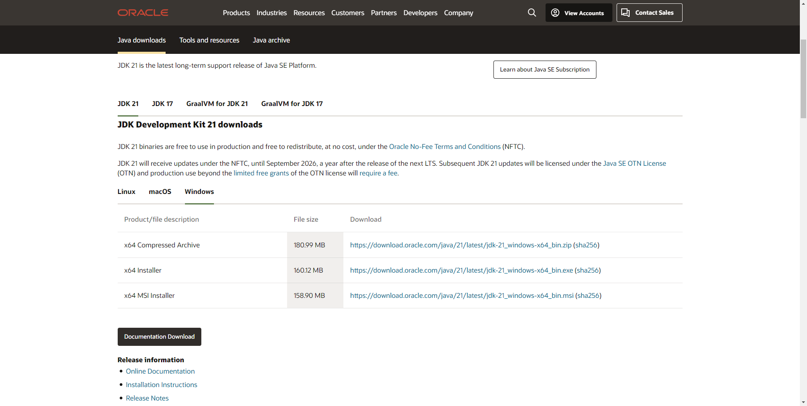The image size is (807, 406).
Task: Select the macOS tab
Action: (x=160, y=191)
